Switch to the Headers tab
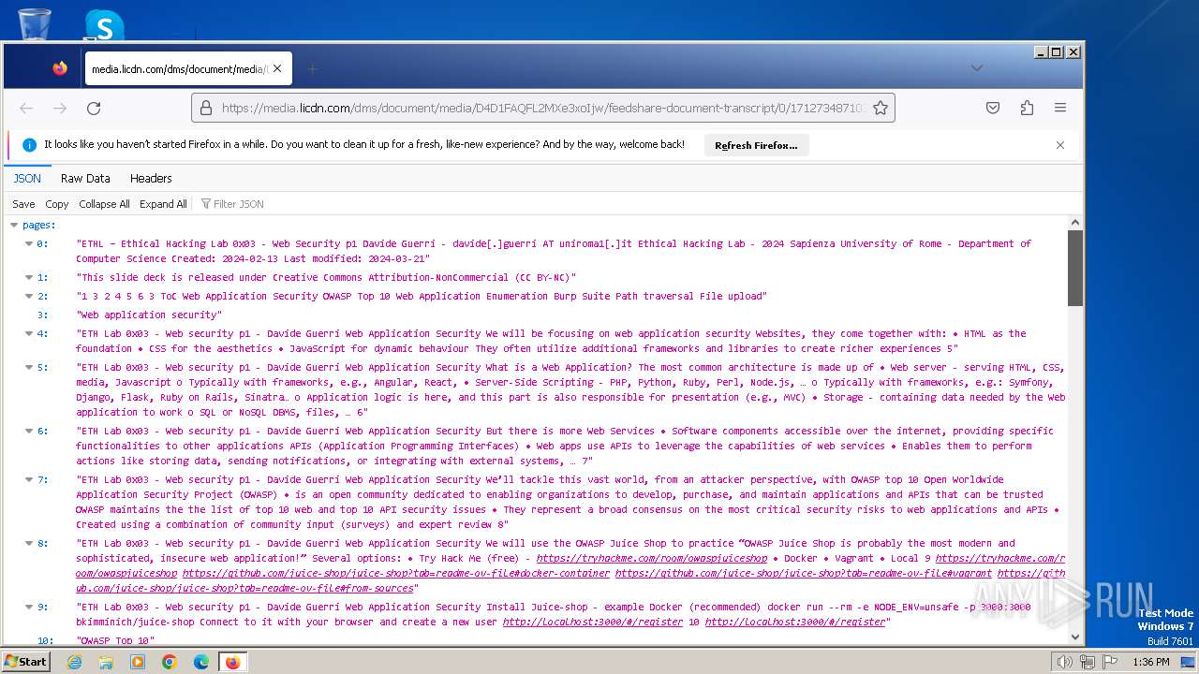The width and height of the screenshot is (1199, 674). (151, 178)
